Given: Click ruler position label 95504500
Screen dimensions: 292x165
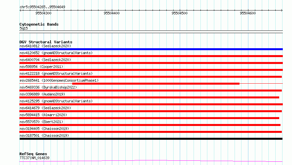Looking at the screenshot, I should pos(179,13).
